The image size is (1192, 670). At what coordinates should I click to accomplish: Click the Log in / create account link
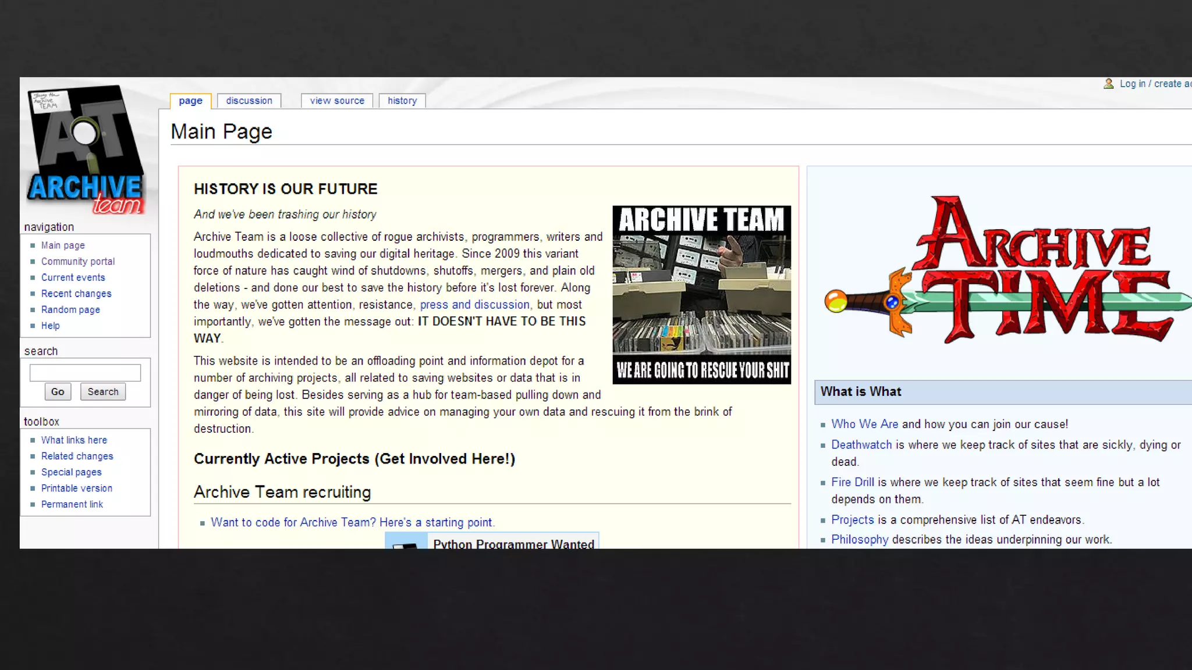coord(1155,84)
